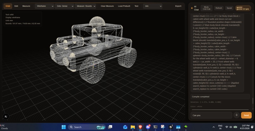Viewport: 255px width, 131px height.
Task: Open the Dots: Dense dropdown
Action: pos(65,6)
